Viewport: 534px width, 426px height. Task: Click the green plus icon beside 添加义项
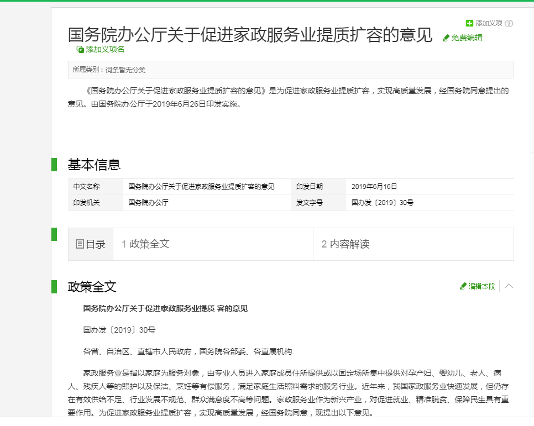tap(469, 23)
